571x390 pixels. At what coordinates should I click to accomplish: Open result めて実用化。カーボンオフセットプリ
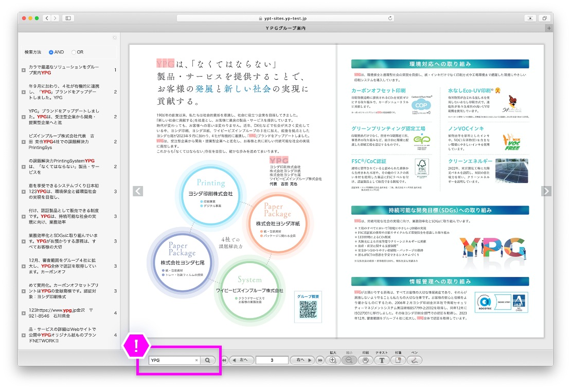63,291
